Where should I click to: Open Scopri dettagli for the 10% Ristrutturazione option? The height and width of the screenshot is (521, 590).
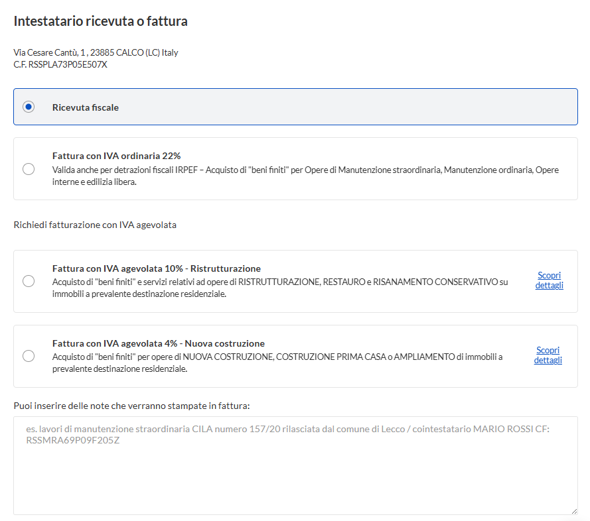point(549,280)
